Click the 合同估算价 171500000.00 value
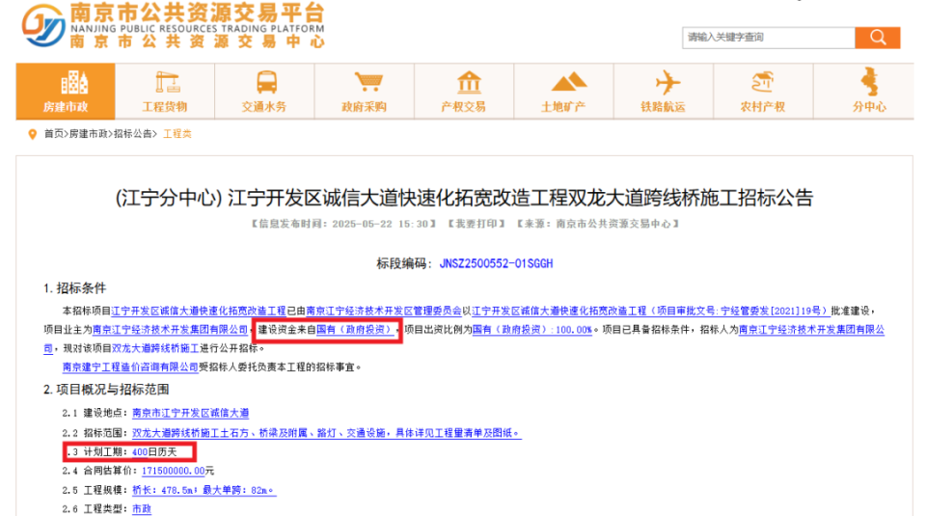 pyautogui.click(x=173, y=471)
